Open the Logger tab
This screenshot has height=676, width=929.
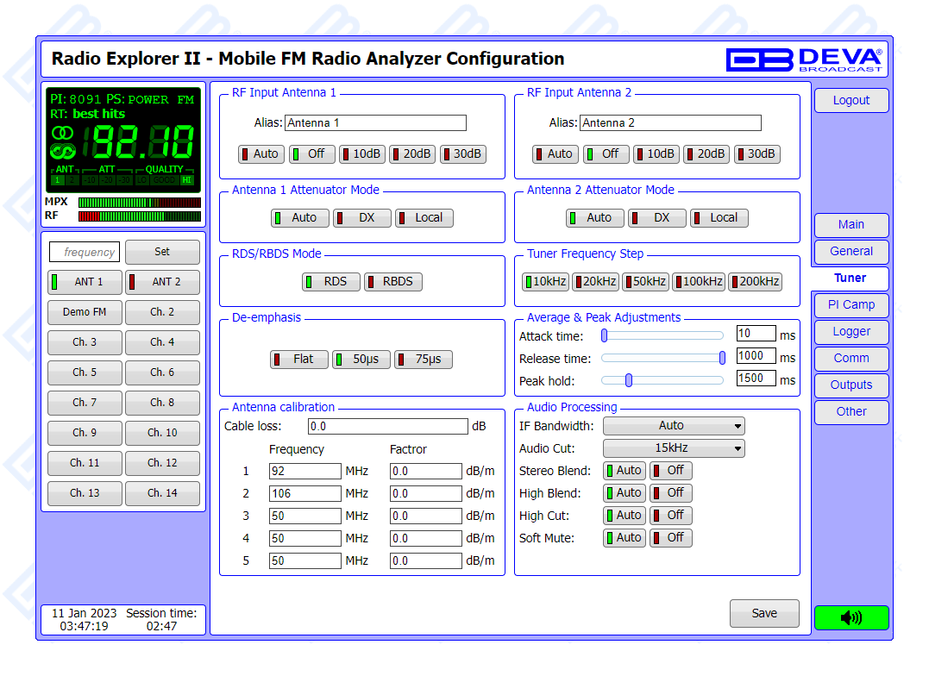point(851,332)
